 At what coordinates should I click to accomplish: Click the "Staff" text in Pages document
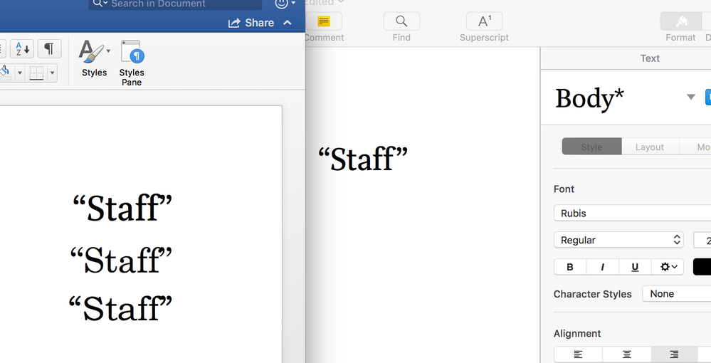click(x=363, y=158)
